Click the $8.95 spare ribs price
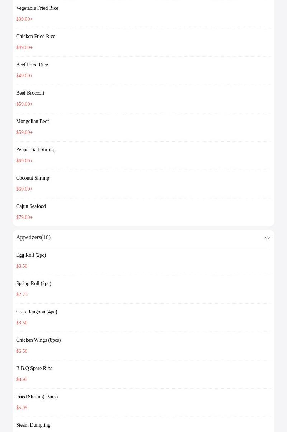 pyautogui.click(x=22, y=380)
